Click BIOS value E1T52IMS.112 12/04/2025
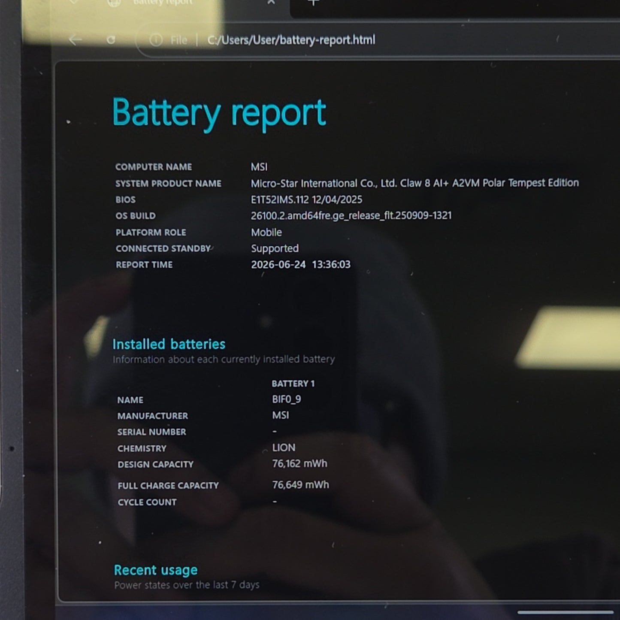Image resolution: width=620 pixels, height=620 pixels. [306, 200]
